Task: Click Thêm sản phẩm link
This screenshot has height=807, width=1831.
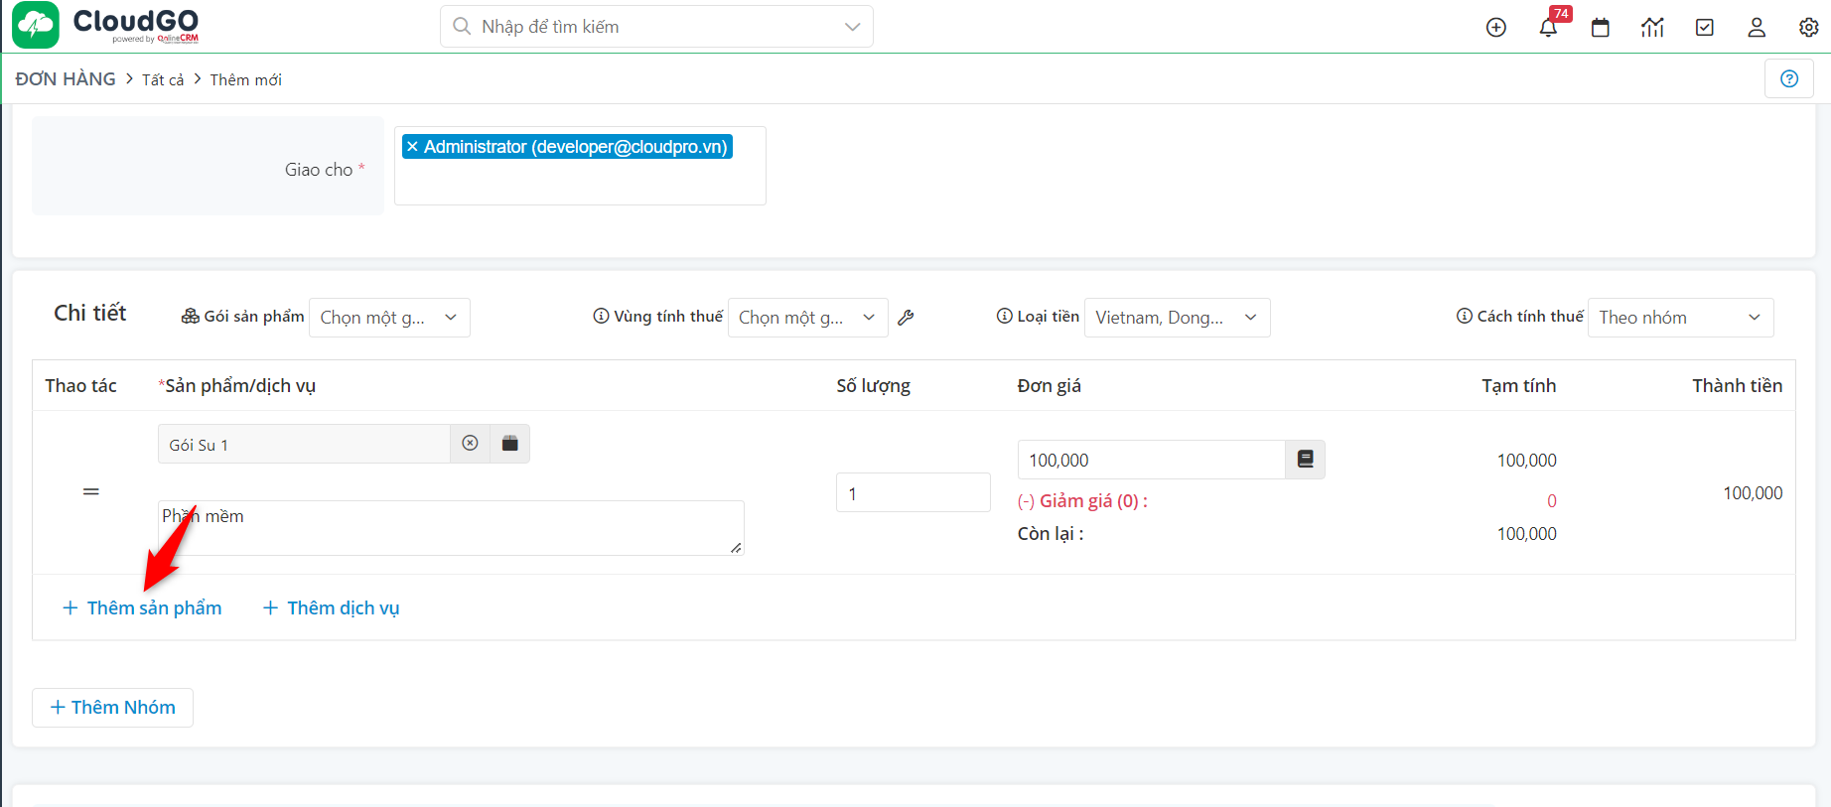Action: point(142,607)
